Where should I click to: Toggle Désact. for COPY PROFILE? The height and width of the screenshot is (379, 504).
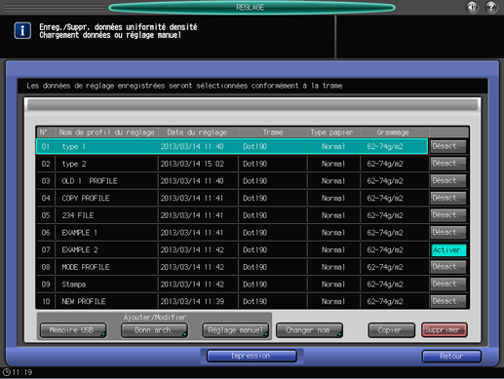(448, 198)
